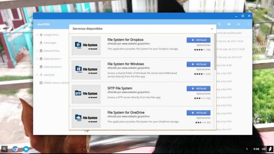Click the Google Drive triangle icon

[41, 35]
